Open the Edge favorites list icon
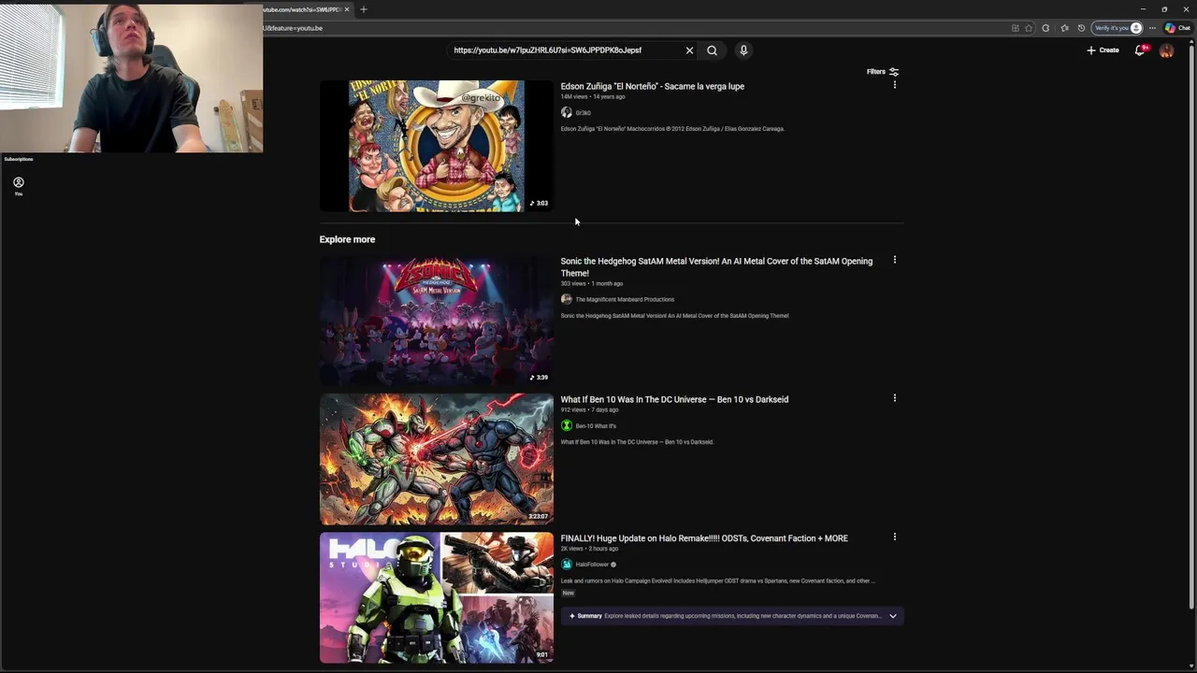 (1064, 28)
